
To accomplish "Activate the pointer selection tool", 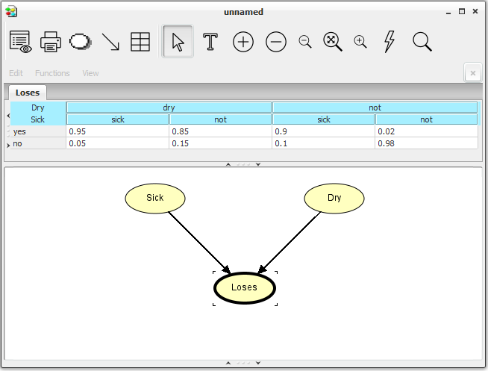I will tap(178, 41).
